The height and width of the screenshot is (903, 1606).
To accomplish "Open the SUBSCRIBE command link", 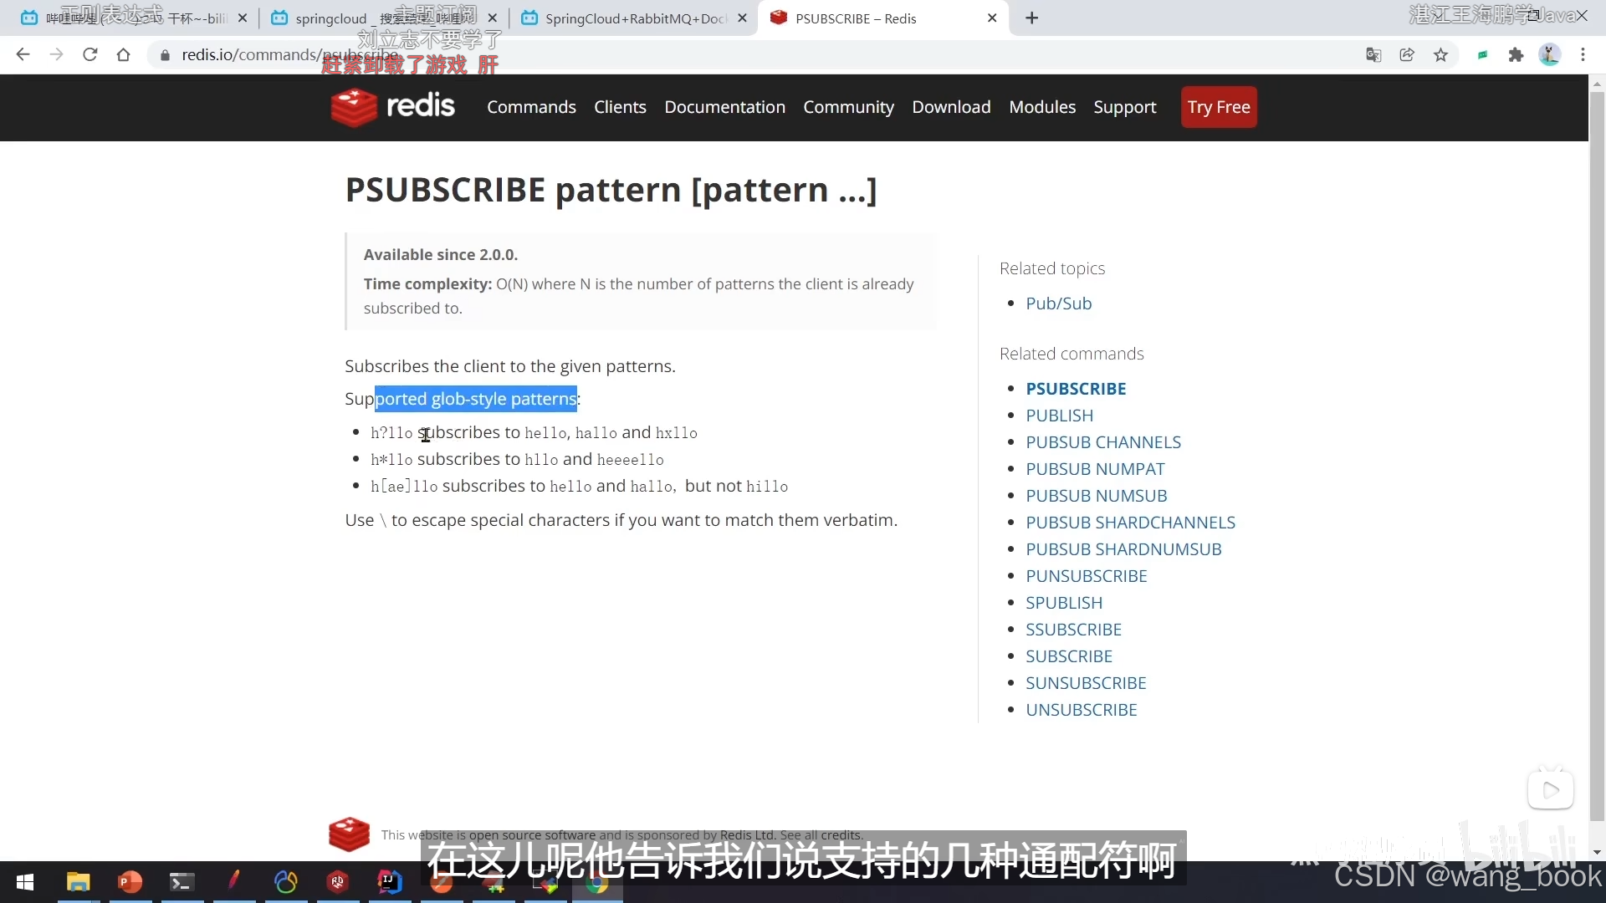I will (x=1069, y=656).
